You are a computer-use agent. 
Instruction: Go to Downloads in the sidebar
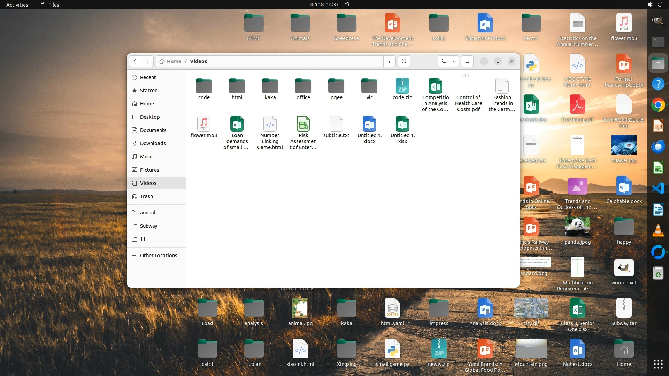(x=153, y=143)
